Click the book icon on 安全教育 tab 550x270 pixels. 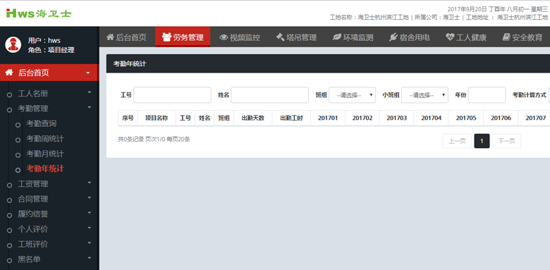click(x=506, y=37)
